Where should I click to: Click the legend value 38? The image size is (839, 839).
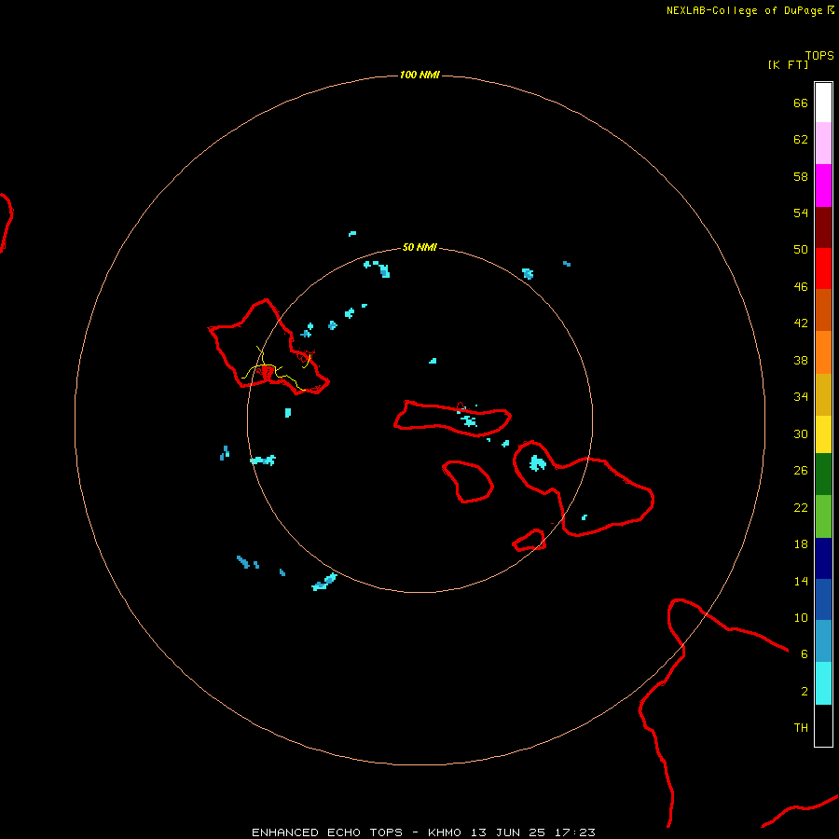coord(801,360)
